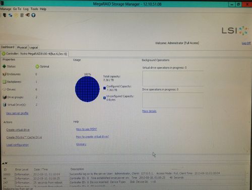
Task: Click green controller status icon on controller tab
Action: (x=4, y=54)
